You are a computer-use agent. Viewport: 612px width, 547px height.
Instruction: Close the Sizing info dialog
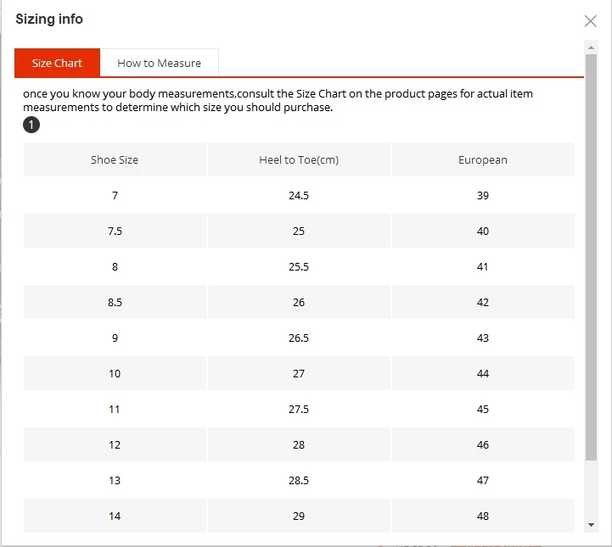pyautogui.click(x=590, y=21)
